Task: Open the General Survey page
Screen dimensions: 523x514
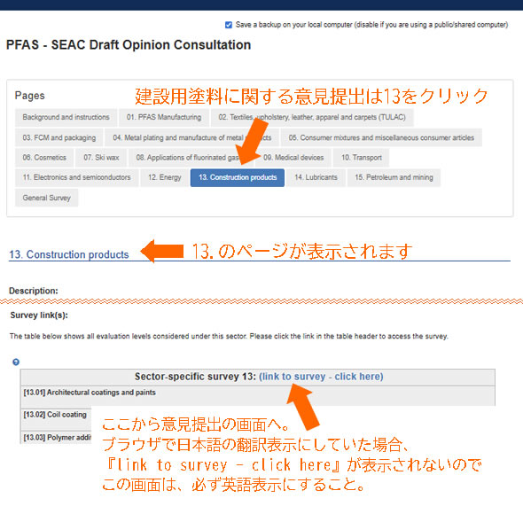Action: pos(46,198)
